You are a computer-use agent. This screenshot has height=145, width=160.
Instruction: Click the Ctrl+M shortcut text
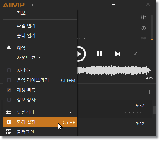[68, 81]
